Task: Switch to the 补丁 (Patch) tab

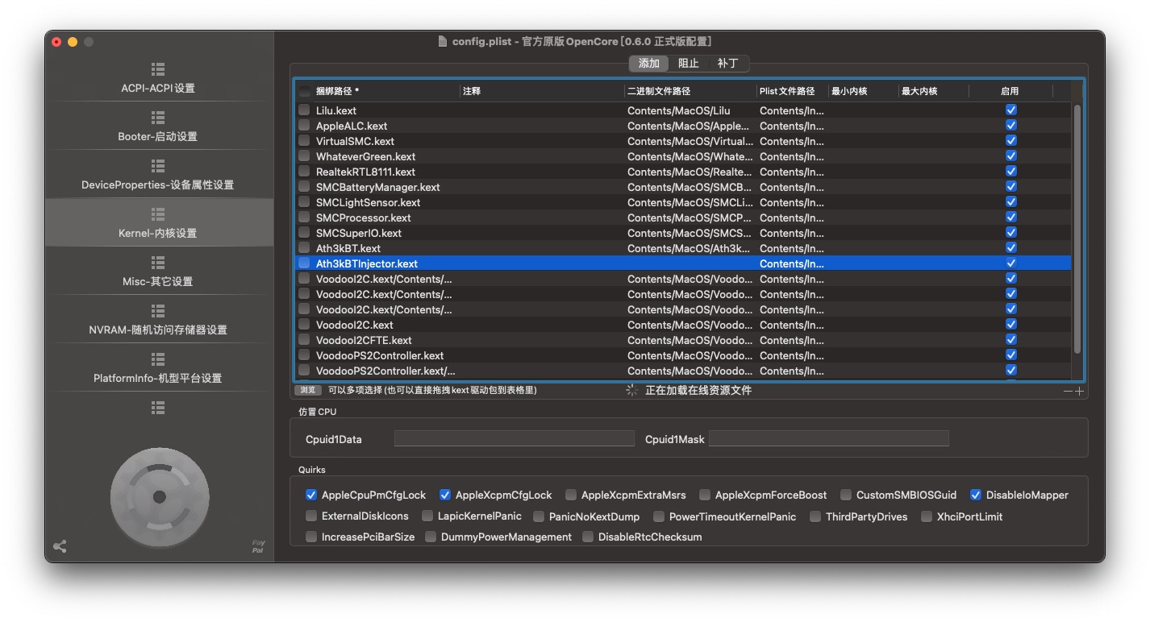Action: tap(727, 63)
